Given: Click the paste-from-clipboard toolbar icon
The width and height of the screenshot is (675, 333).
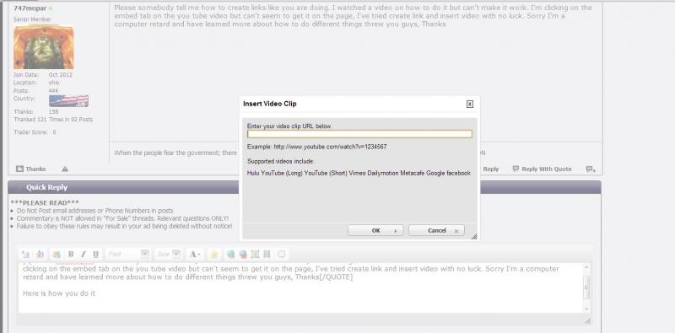Looking at the screenshot, I should pyautogui.click(x=57, y=255).
